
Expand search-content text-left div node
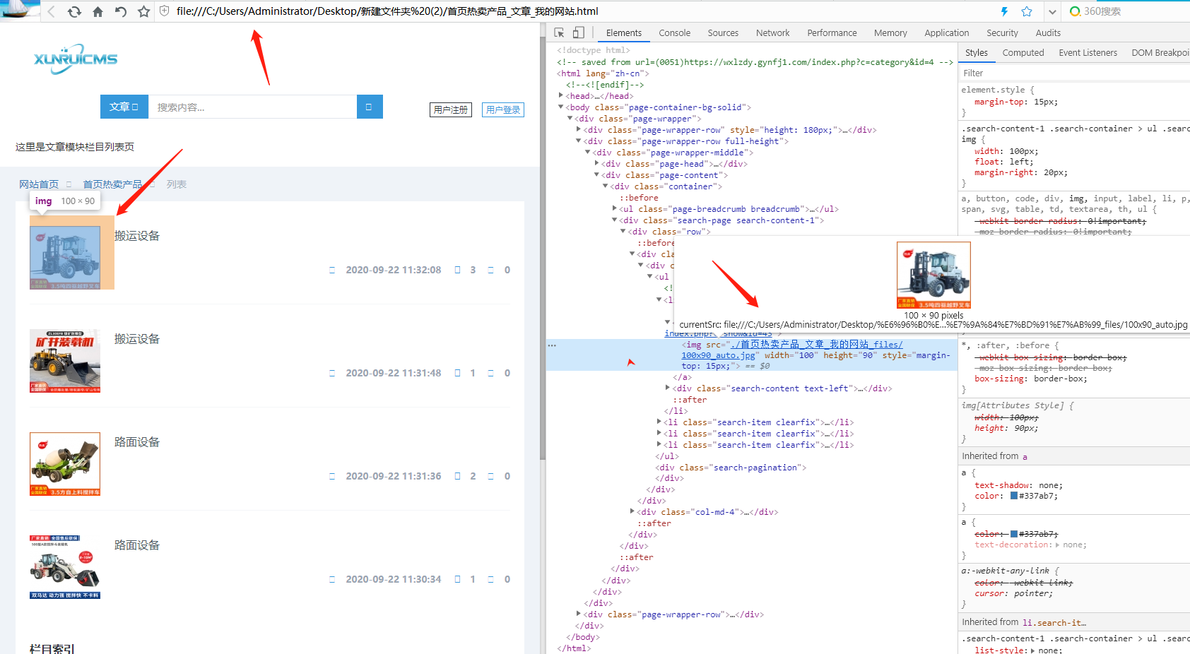coord(668,388)
